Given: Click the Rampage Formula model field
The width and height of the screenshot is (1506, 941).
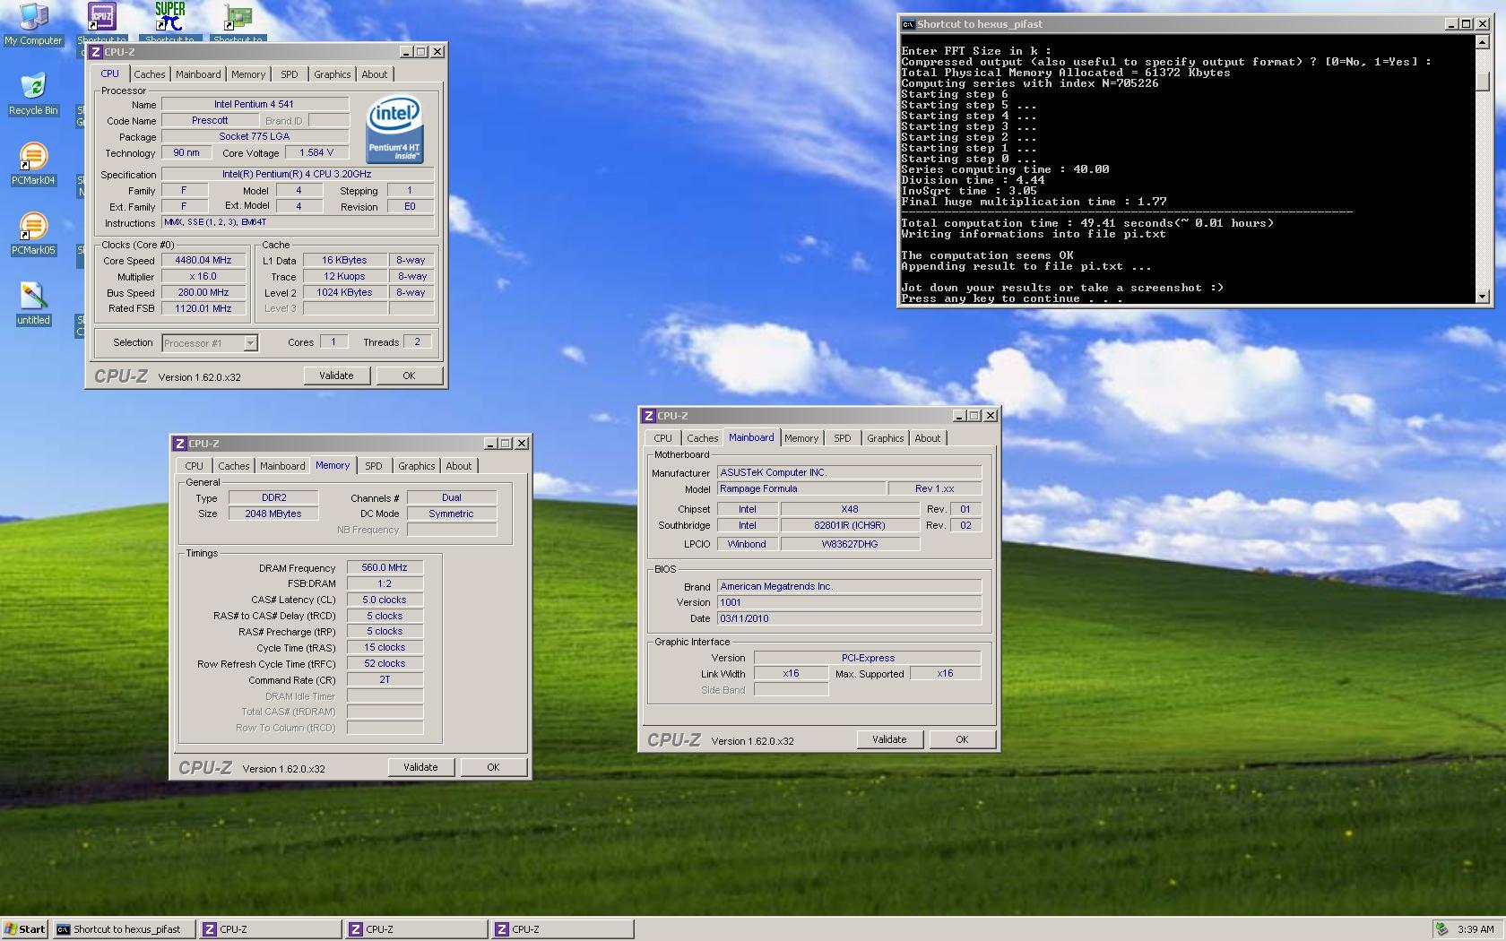Looking at the screenshot, I should [801, 488].
